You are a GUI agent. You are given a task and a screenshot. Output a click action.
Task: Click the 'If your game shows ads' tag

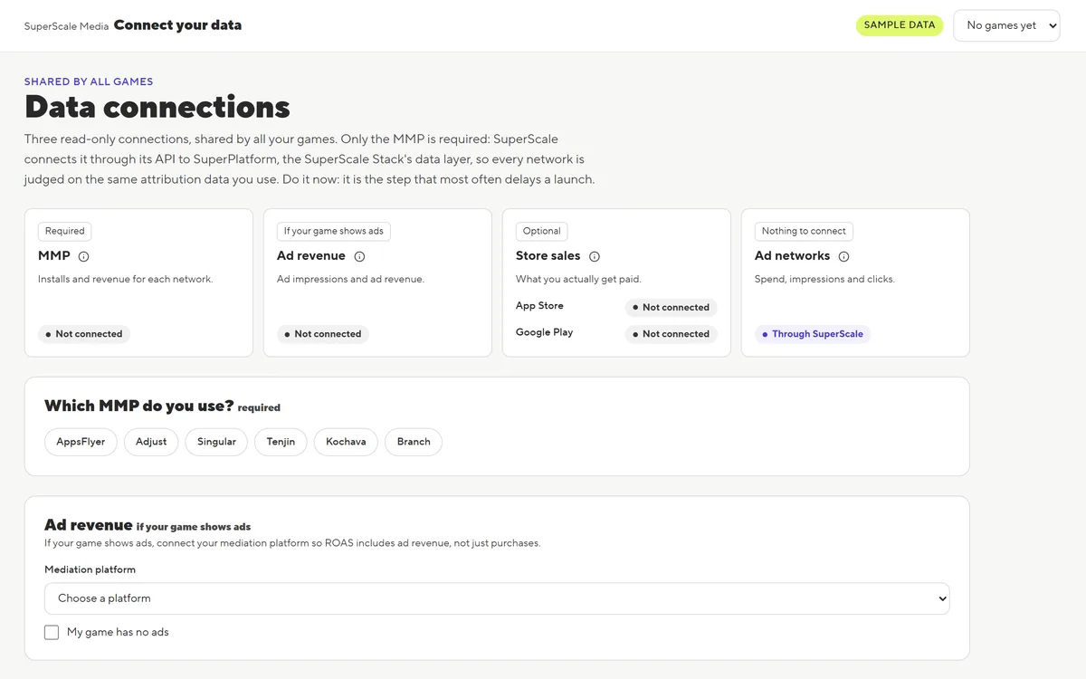(334, 231)
